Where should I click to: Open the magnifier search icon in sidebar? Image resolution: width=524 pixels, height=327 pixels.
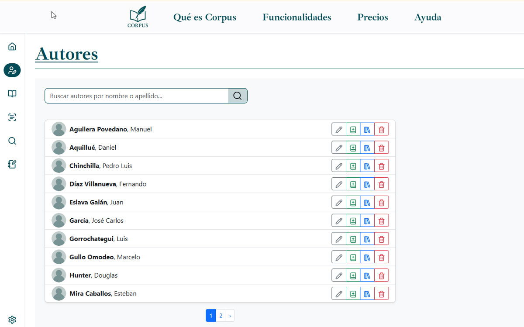(12, 141)
